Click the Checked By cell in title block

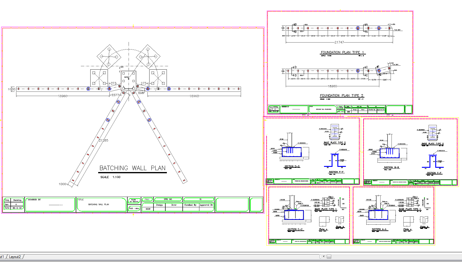tap(190, 205)
